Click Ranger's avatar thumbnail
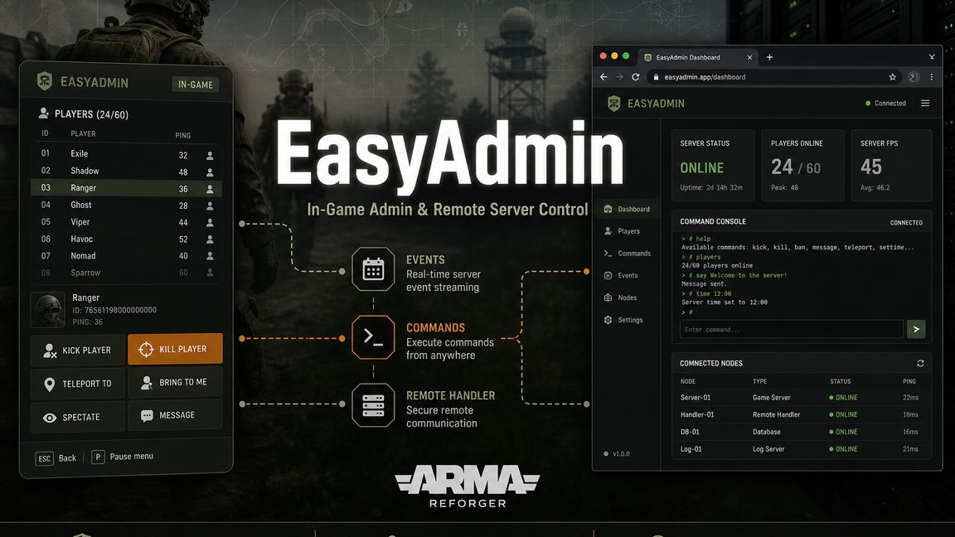This screenshot has width=955, height=537. tap(47, 309)
